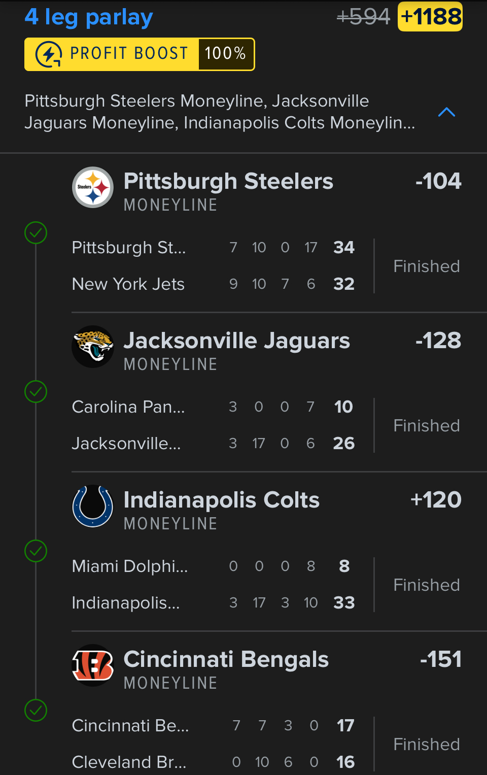Image resolution: width=487 pixels, height=775 pixels.
Task: Click the Indianapolis Colts horseshoe logo
Action: coord(93,506)
